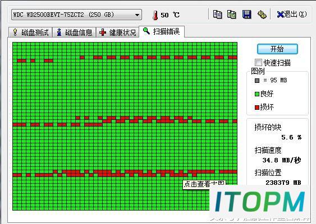The height and width of the screenshot is (224, 316).
Task: Click the red 损坏 legend swatch
Action: pos(257,108)
